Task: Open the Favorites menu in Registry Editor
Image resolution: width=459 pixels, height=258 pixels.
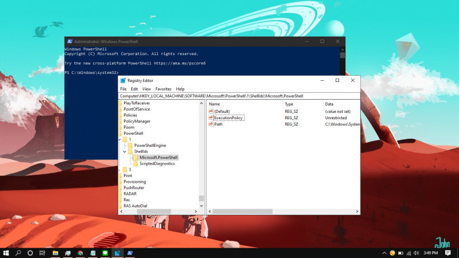Action: click(x=164, y=89)
